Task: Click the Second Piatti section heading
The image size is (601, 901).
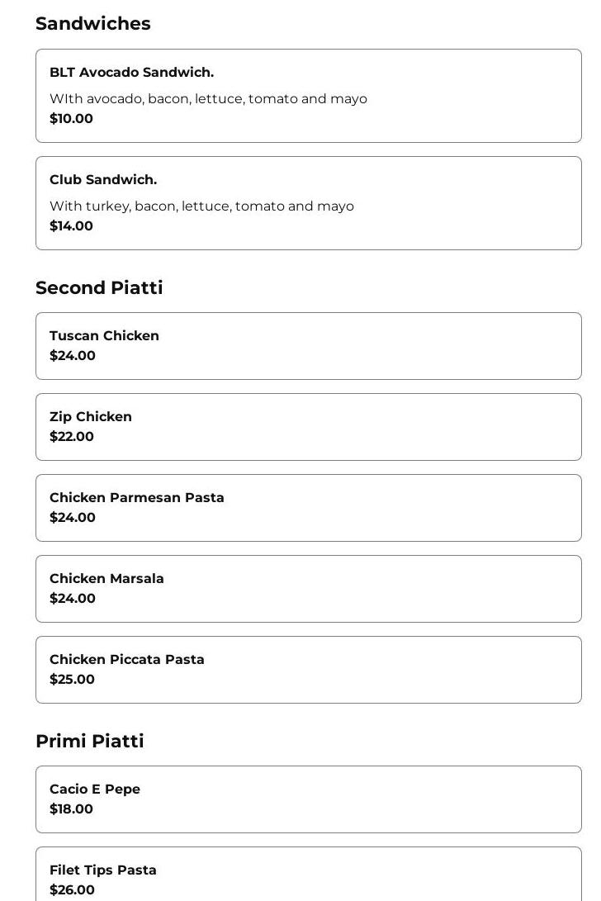Action: click(99, 287)
